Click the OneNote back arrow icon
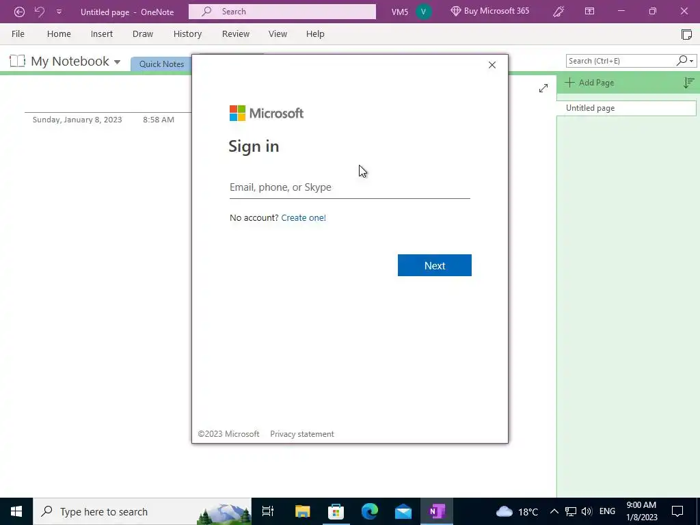Image resolution: width=700 pixels, height=525 pixels. coord(19,12)
